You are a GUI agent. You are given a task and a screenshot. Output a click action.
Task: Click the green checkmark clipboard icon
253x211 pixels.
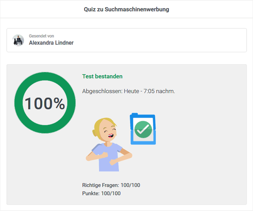click(143, 129)
